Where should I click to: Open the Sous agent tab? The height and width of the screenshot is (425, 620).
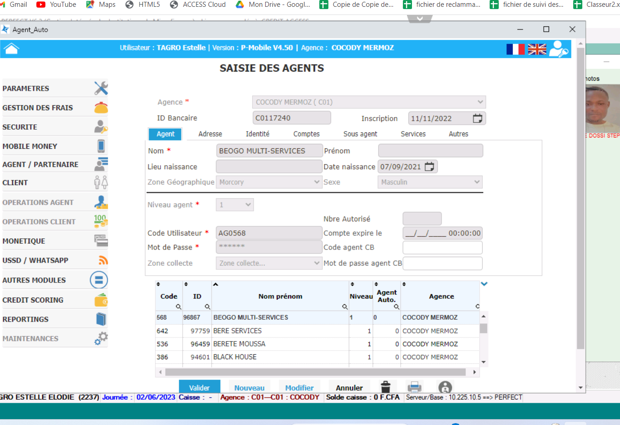click(360, 134)
